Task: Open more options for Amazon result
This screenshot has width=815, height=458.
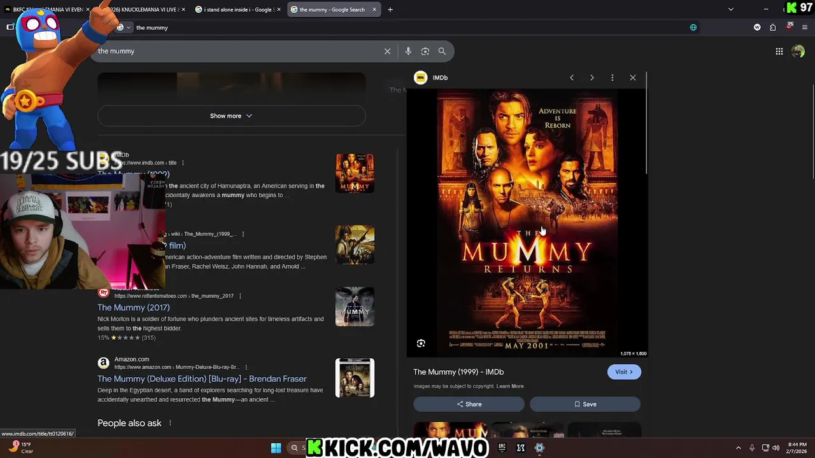Action: coord(246,367)
